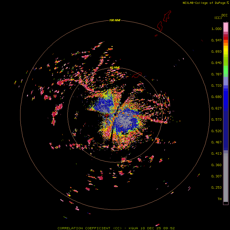This screenshot has width=230, height=230.
Task: Click the 50 NMI range ring label
Action: point(115,67)
